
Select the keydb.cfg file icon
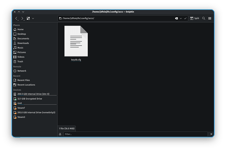76,41
